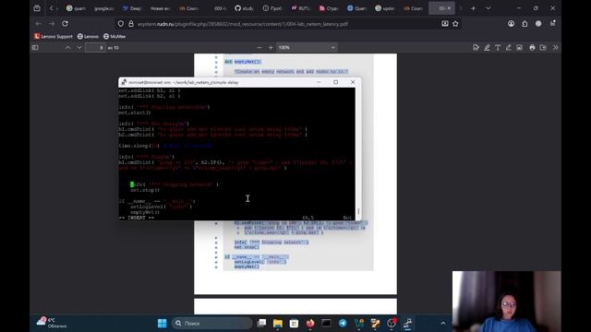List all tabs dropdown arrow
Screen dimensions: 591x332
click(x=488, y=8)
